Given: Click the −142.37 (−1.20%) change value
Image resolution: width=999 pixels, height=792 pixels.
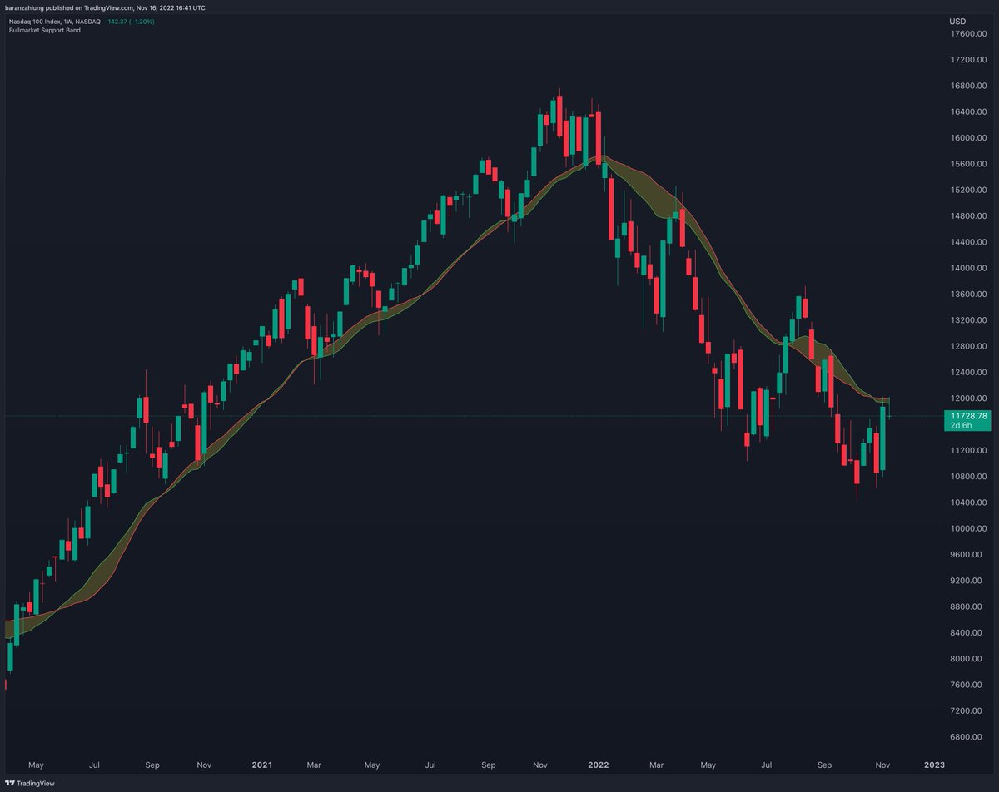Looking at the screenshot, I should [x=127, y=21].
